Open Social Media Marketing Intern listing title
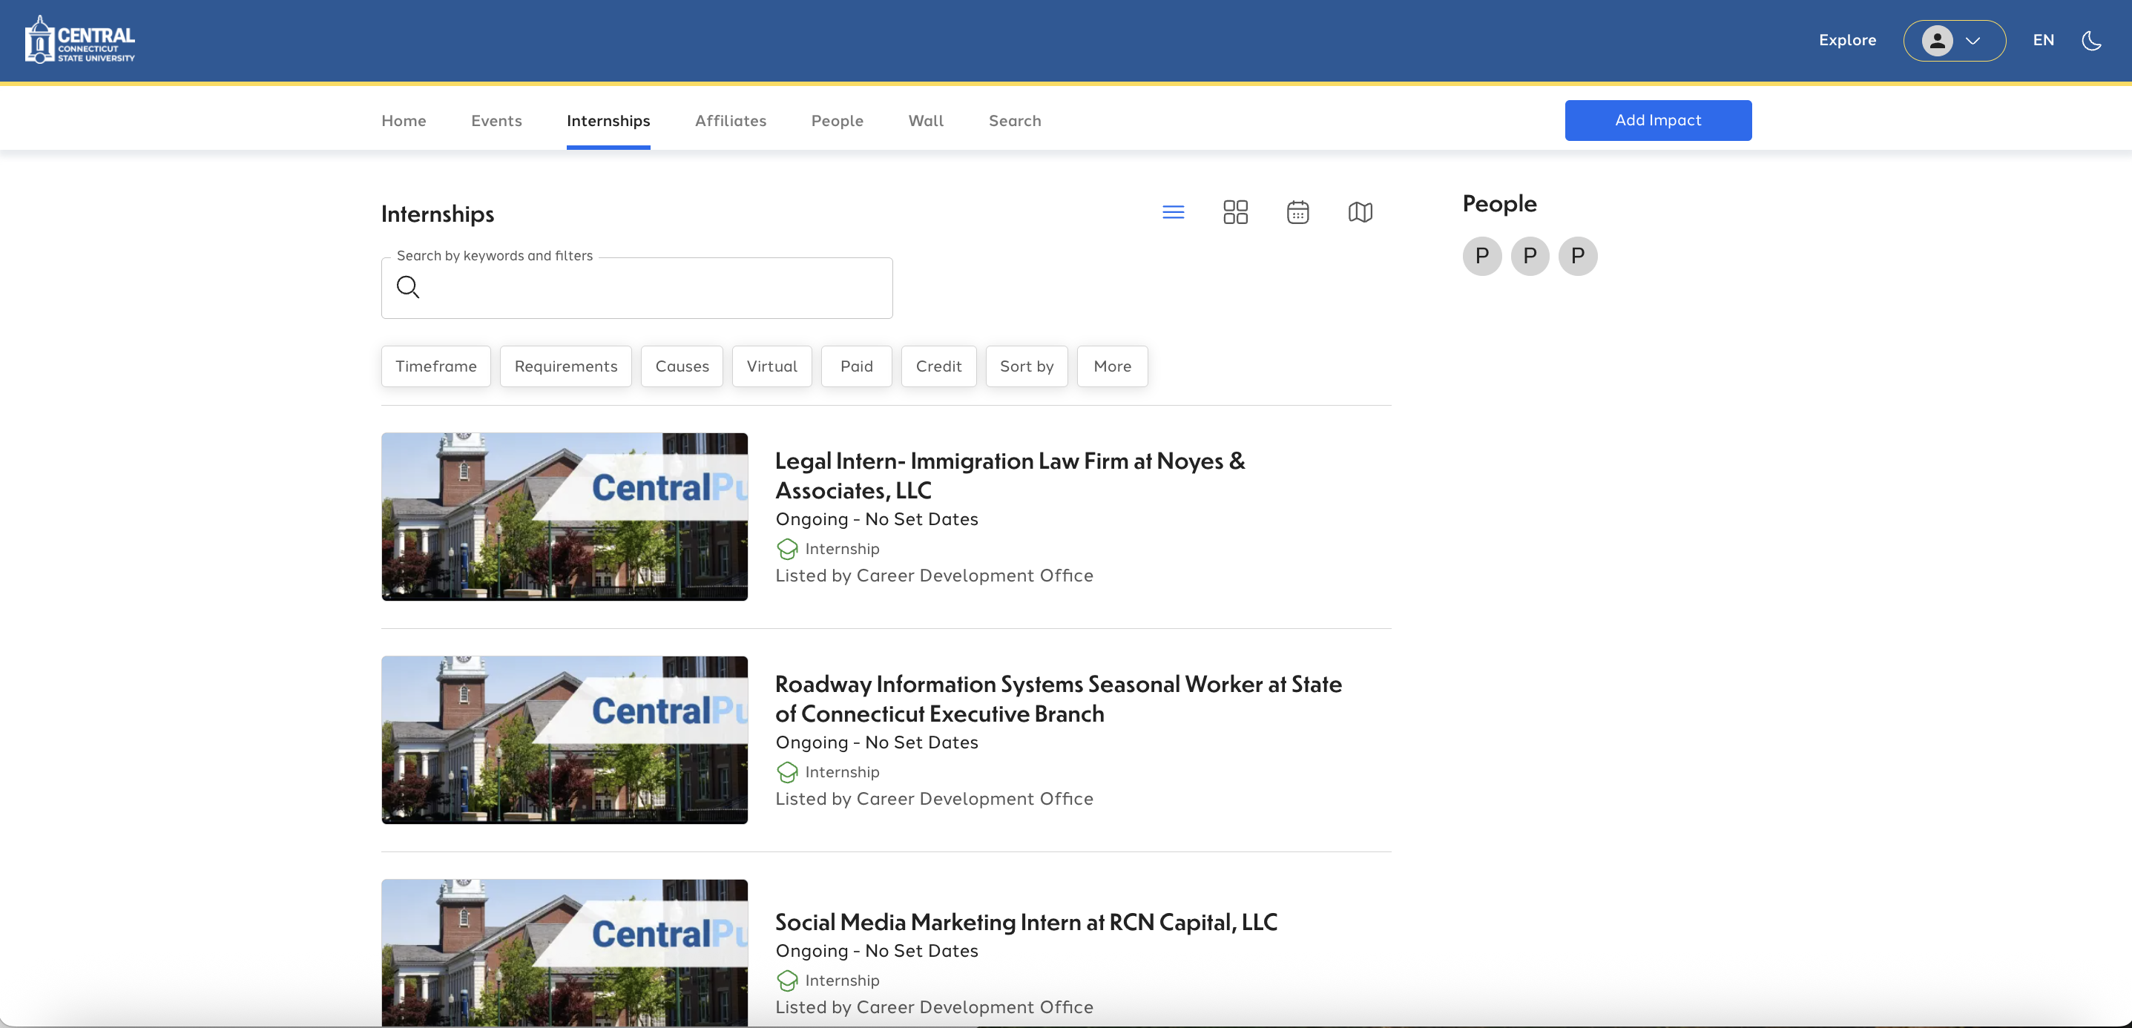This screenshot has width=2132, height=1028. pos(1025,922)
